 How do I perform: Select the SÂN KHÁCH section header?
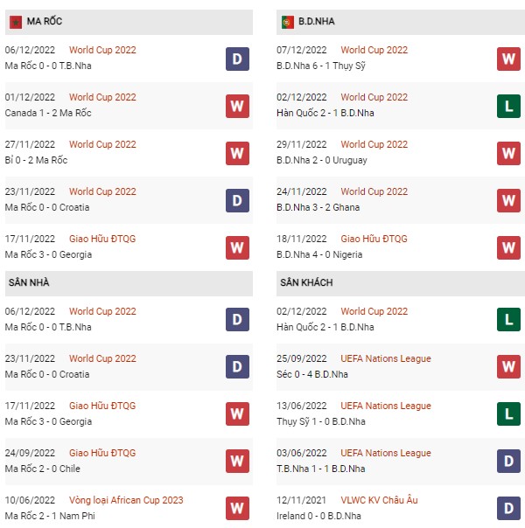(x=401, y=283)
